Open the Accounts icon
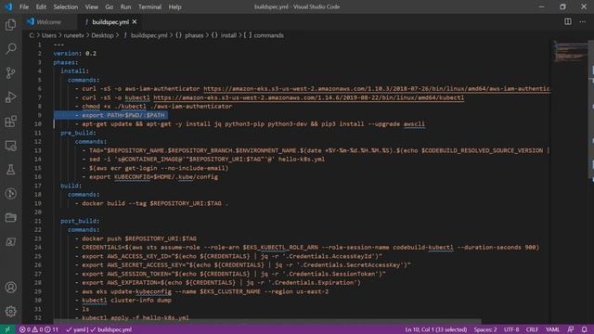594x334 pixels. coord(10,288)
